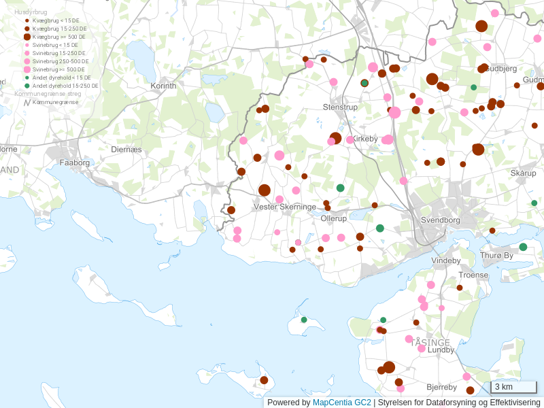This screenshot has width=544, height=408.
Task: Open the MapCentia GC2 link
Action: coord(341,403)
